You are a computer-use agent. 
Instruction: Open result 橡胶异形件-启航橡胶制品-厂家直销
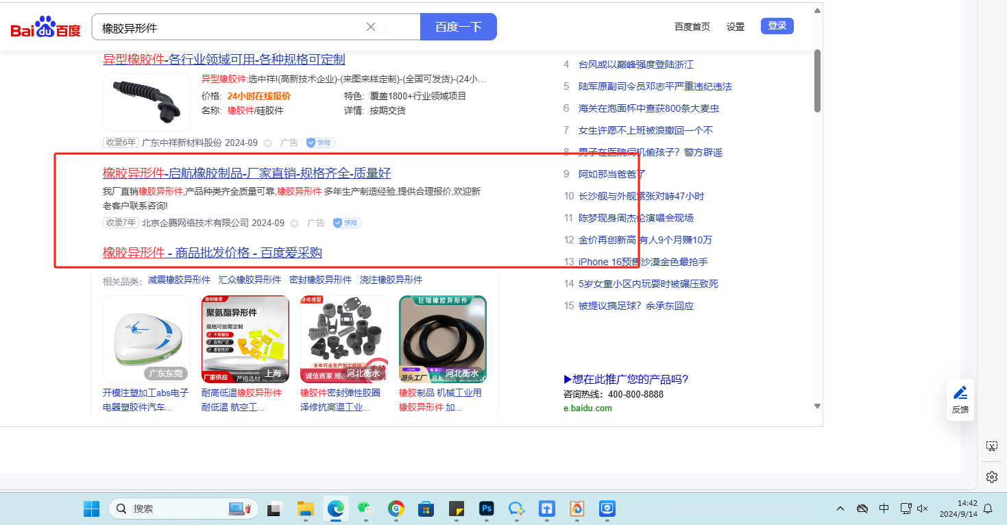[x=247, y=173]
